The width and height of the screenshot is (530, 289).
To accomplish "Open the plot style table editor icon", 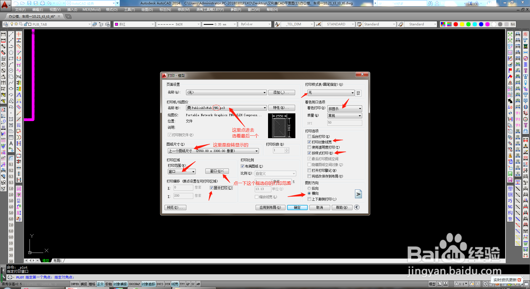I will tap(358, 93).
